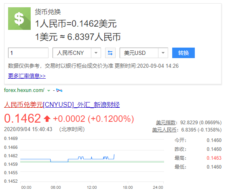Open the 美元人民币 link
232x192 pixels.
164,130
